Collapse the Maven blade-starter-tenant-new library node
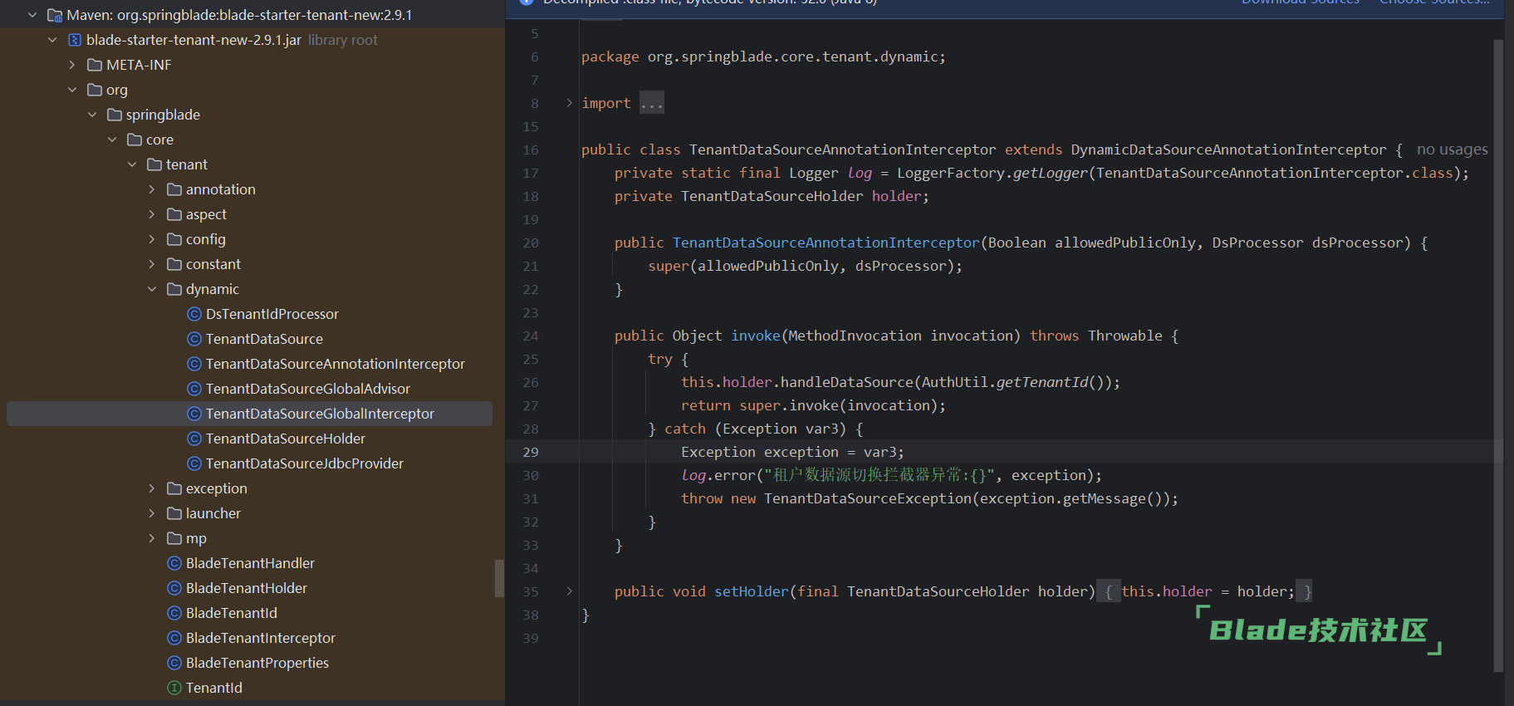This screenshot has width=1514, height=706. [32, 15]
